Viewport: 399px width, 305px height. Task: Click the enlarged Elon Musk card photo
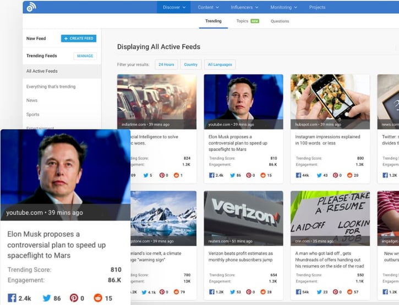coord(65,175)
